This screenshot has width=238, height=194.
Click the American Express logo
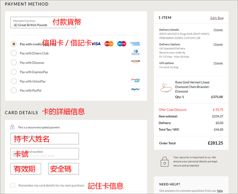135,44
